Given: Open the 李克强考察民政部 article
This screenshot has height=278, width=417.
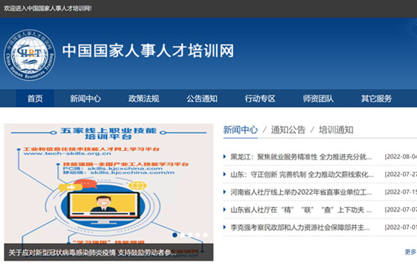Looking at the screenshot, I should point(300,227).
